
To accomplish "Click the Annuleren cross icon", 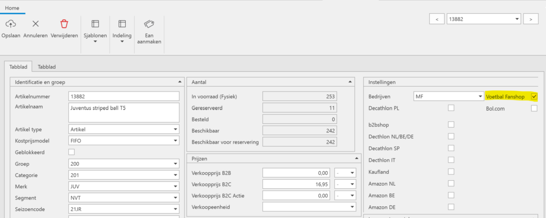I will (36, 24).
